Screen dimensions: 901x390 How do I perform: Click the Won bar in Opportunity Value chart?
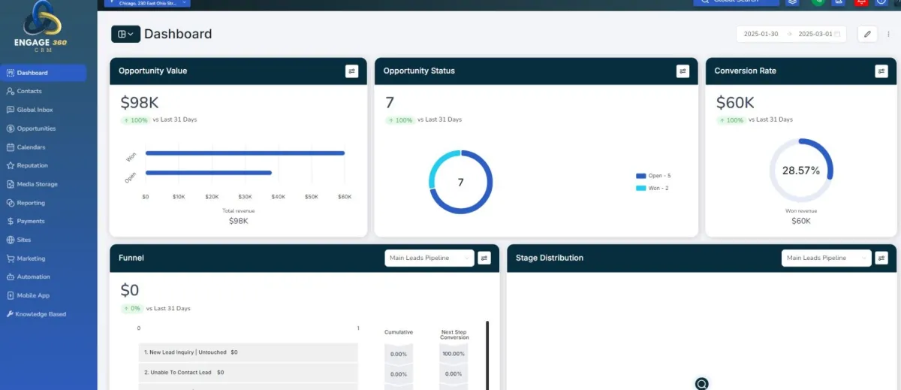tap(245, 153)
